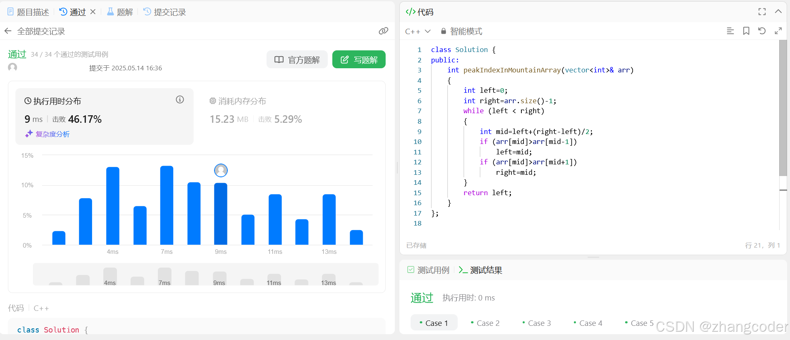Viewport: 790px width, 340px height.
Task: Copy submission link icon
Action: 383,31
